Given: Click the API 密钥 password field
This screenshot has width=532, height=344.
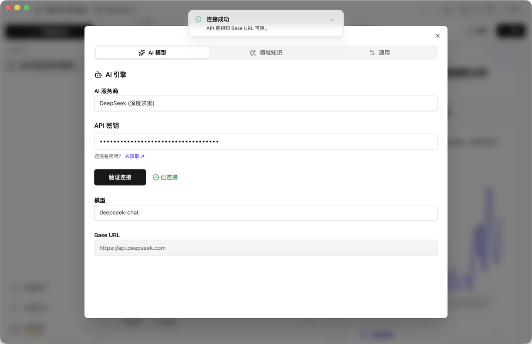Looking at the screenshot, I should point(266,141).
